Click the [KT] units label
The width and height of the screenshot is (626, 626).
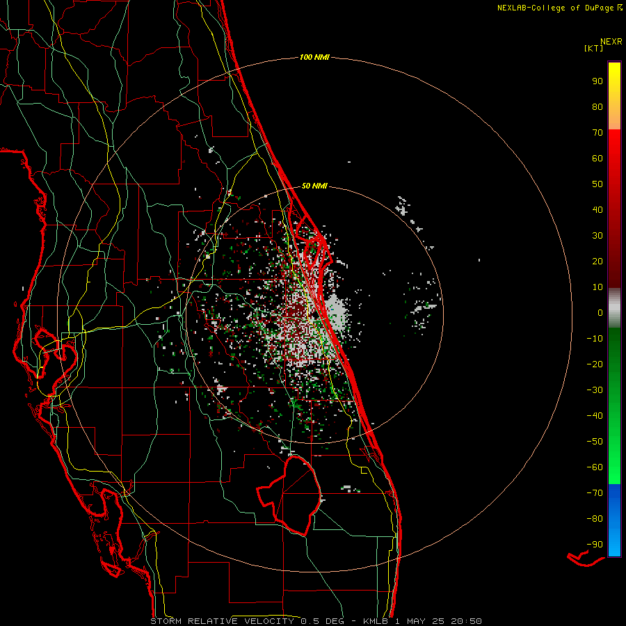pyautogui.click(x=594, y=48)
